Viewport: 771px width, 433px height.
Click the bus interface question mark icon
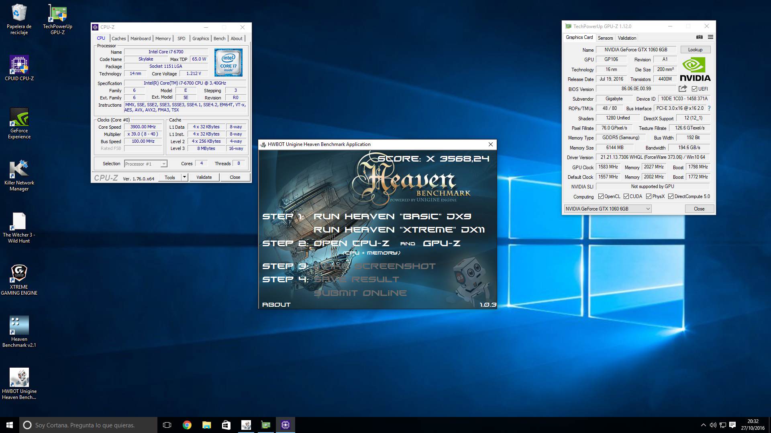click(x=709, y=108)
